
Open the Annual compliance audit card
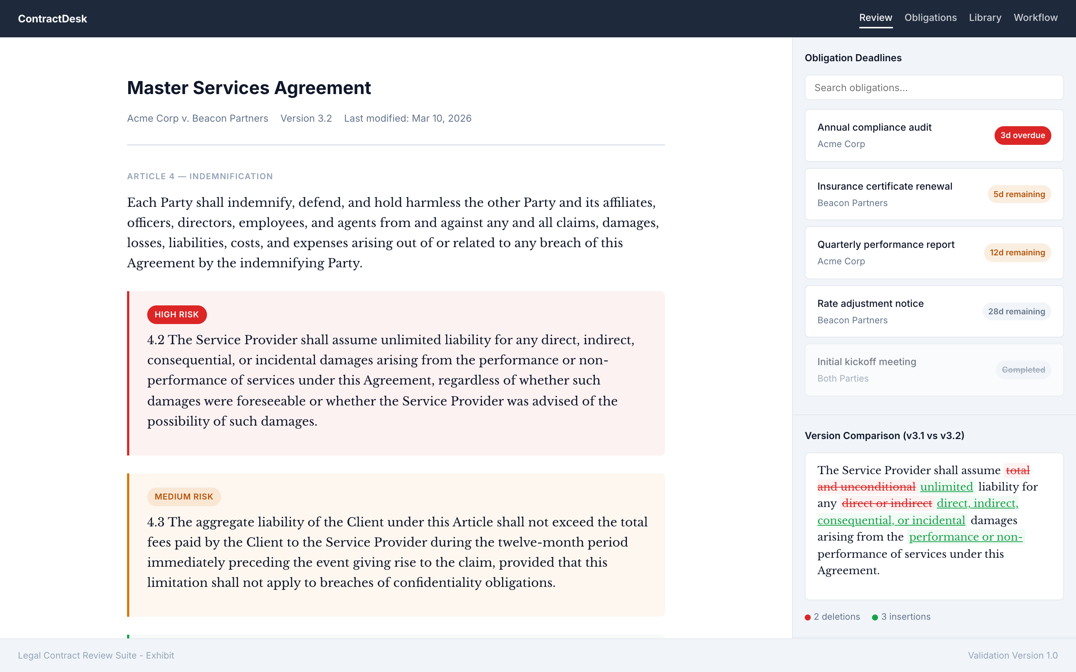point(885,135)
